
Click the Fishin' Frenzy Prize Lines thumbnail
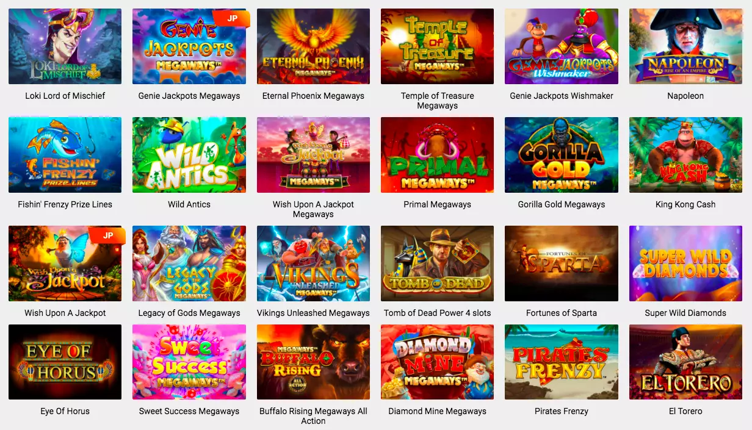[x=65, y=155]
